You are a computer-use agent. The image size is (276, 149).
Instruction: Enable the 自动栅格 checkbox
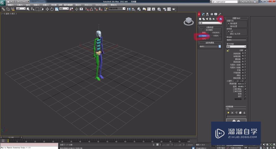tap(204, 30)
